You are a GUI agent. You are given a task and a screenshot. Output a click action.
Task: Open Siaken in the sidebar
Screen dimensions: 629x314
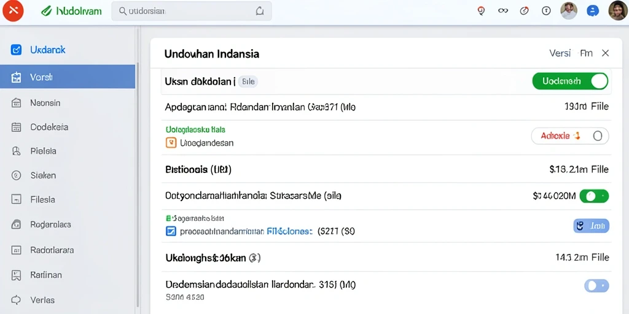(x=44, y=175)
